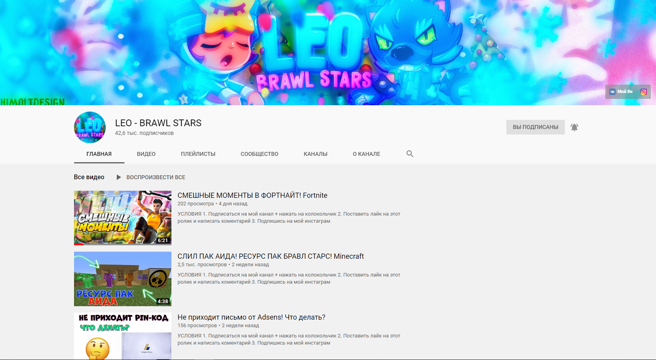The image size is (656, 360).
Task: Open the Мой Вк banner link
Action: coord(625,92)
